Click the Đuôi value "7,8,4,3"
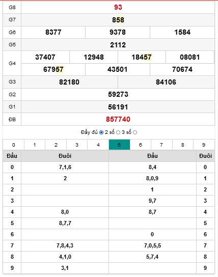This screenshot has width=218, height=277. tap(65, 245)
